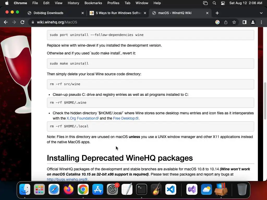Open the Tab menu
The image size is (267, 200).
127,3
